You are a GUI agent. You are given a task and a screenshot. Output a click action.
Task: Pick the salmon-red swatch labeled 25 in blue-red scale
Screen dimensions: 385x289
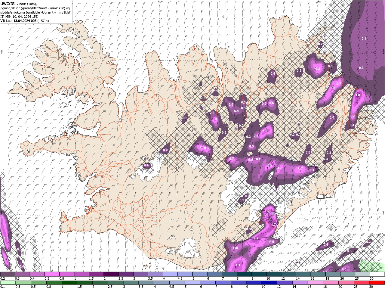tap(361, 283)
